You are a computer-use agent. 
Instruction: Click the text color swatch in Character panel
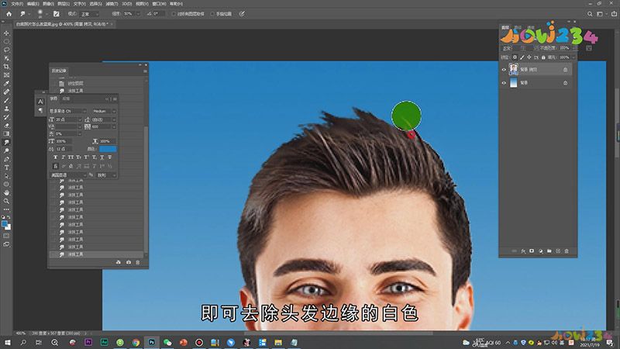108,149
